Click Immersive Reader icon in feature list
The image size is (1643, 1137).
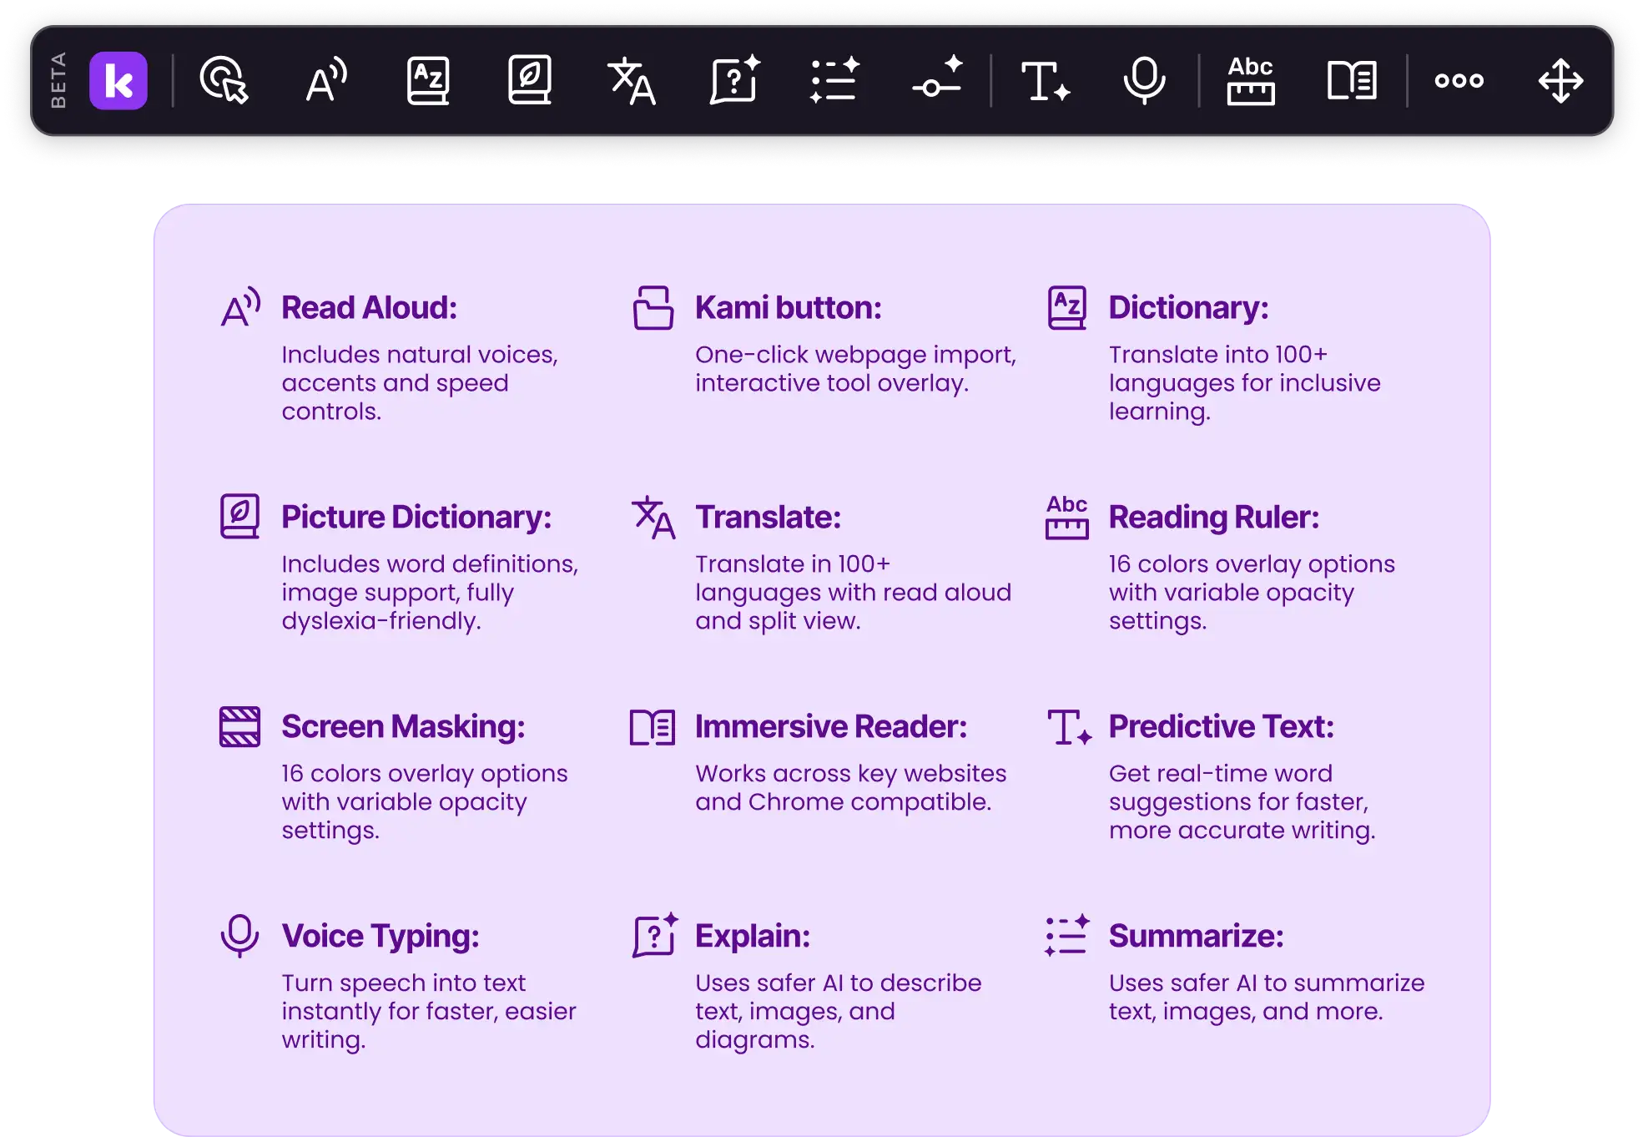click(653, 727)
